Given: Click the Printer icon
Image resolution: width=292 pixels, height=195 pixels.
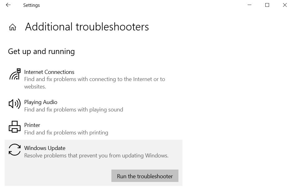Looking at the screenshot, I should [x=15, y=127].
